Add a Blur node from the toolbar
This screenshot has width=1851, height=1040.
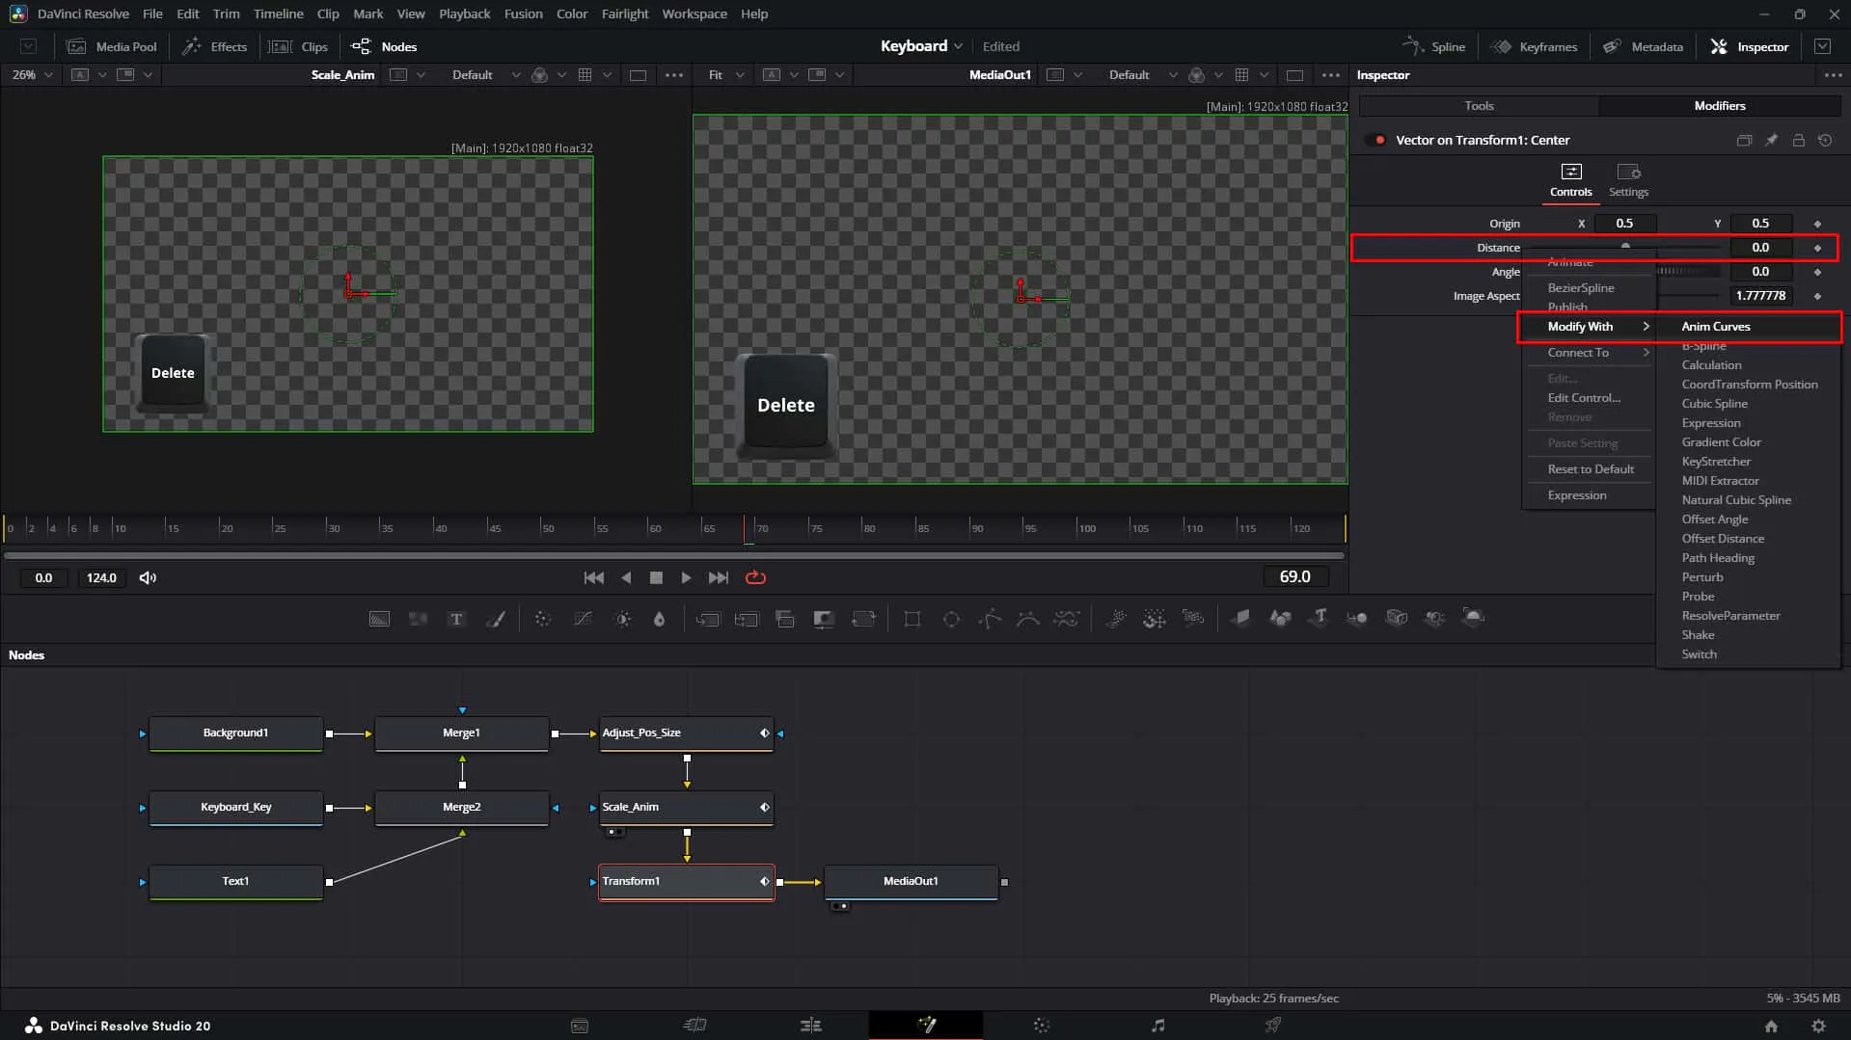[660, 619]
